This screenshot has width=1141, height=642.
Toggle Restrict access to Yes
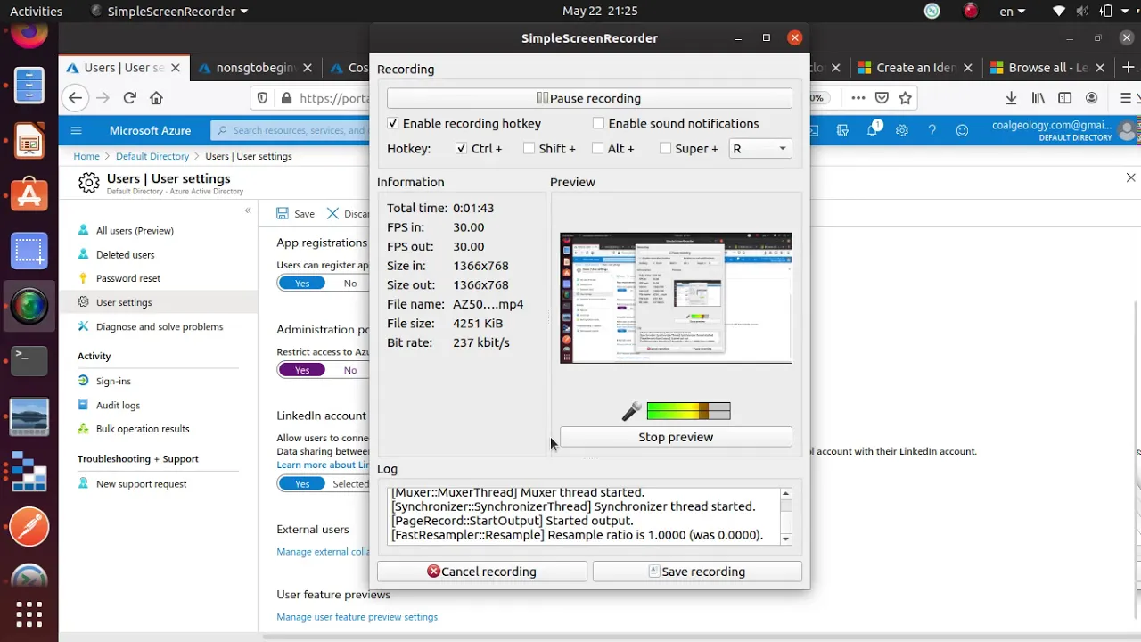click(x=302, y=370)
